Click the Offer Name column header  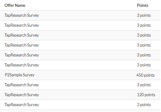point(15,5)
